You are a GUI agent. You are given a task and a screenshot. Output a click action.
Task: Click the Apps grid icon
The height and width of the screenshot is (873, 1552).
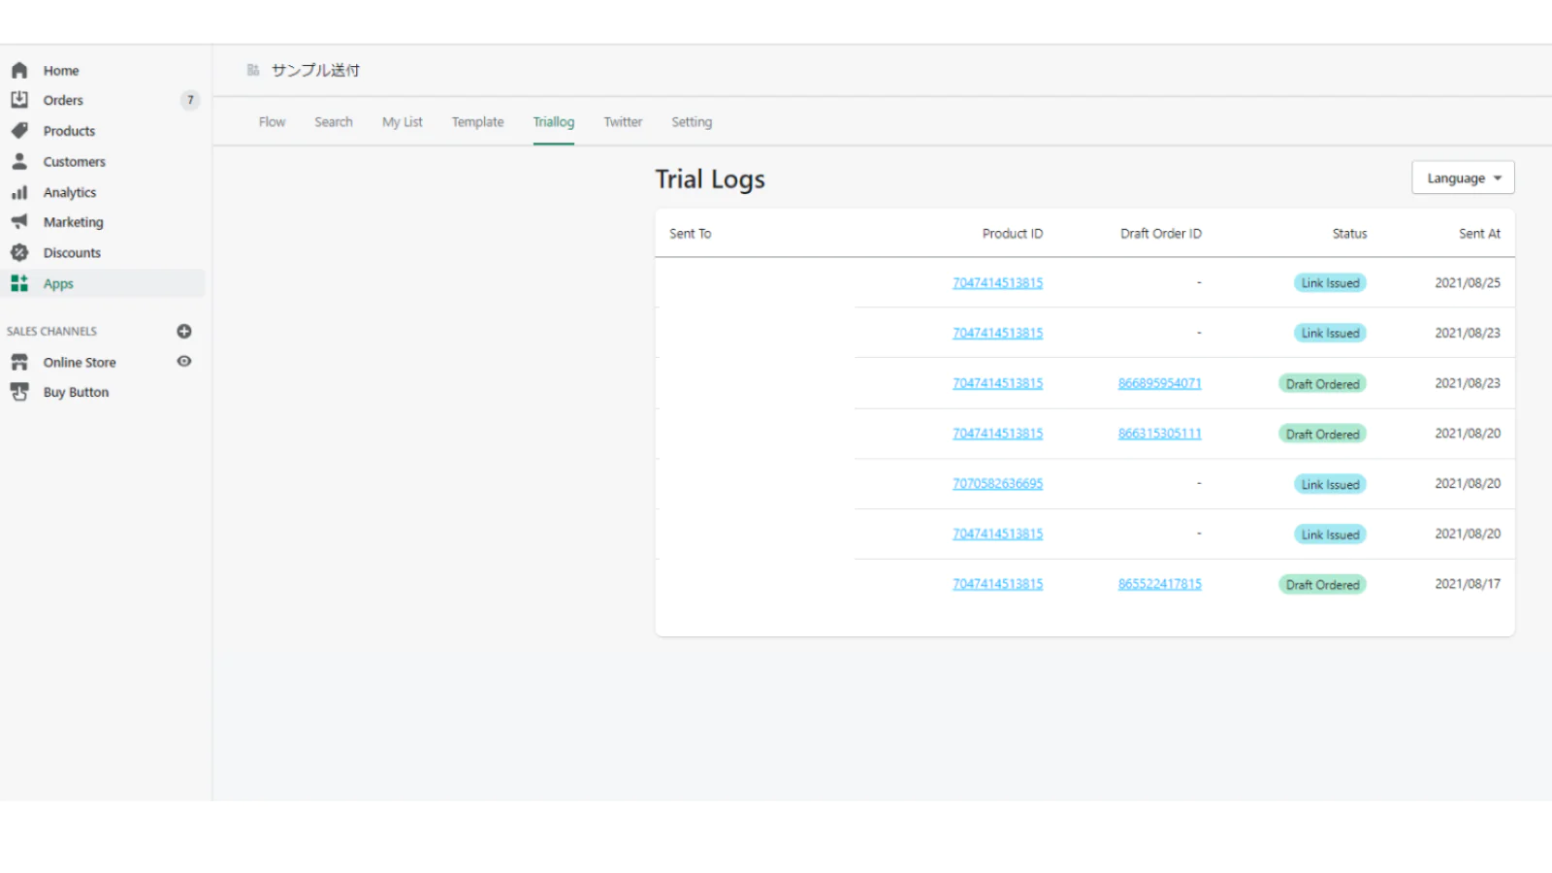pyautogui.click(x=19, y=283)
